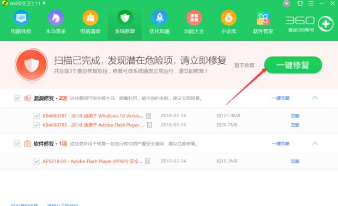Click 登录360帐号 login link
The width and height of the screenshot is (338, 206).
301,30
